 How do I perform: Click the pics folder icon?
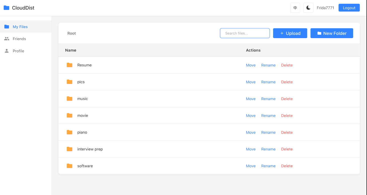click(69, 82)
